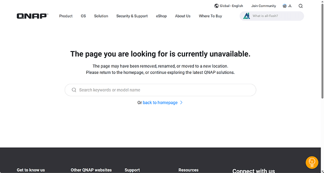Open the Product menu
324x173 pixels.
(x=66, y=16)
